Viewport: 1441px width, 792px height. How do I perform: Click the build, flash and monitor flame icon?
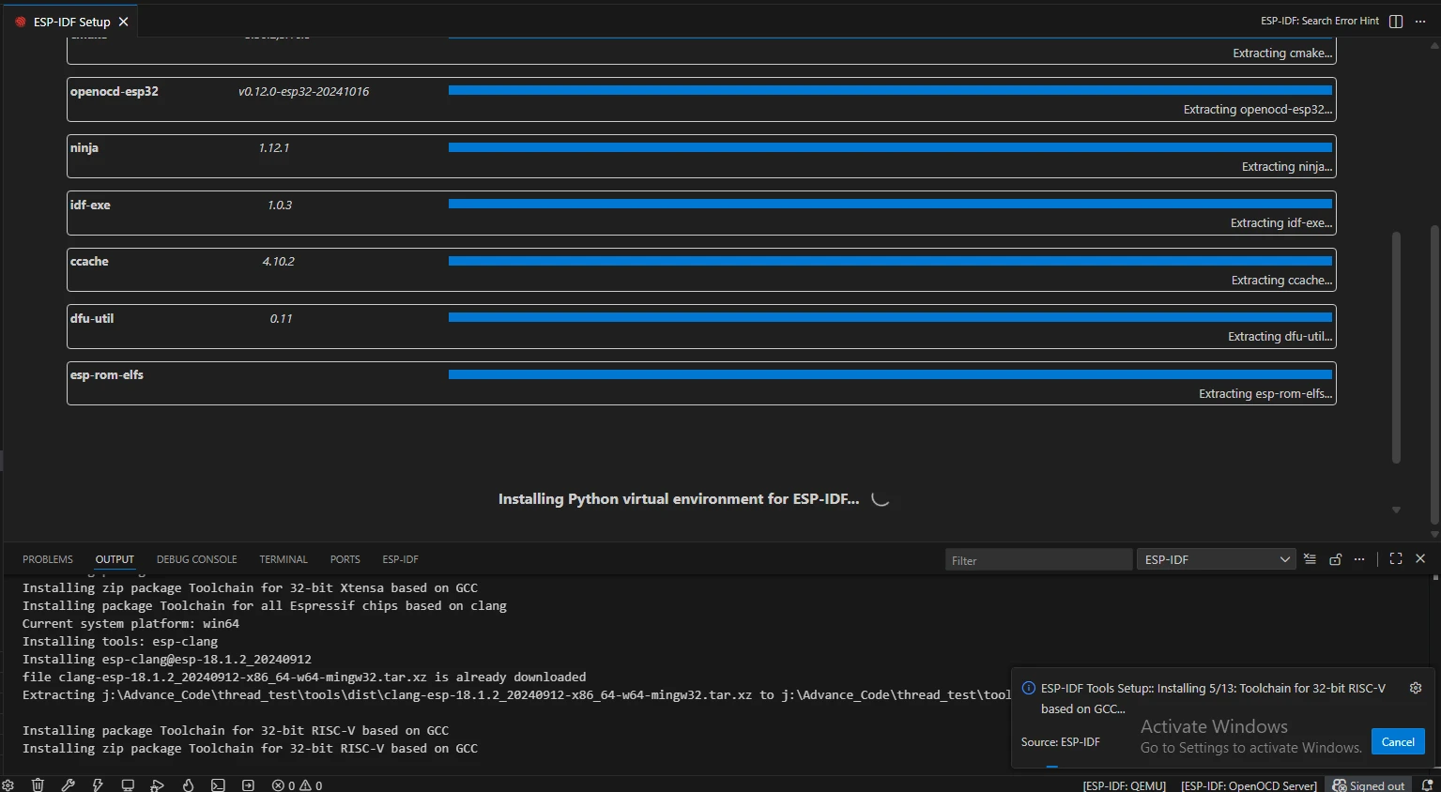pos(188,785)
